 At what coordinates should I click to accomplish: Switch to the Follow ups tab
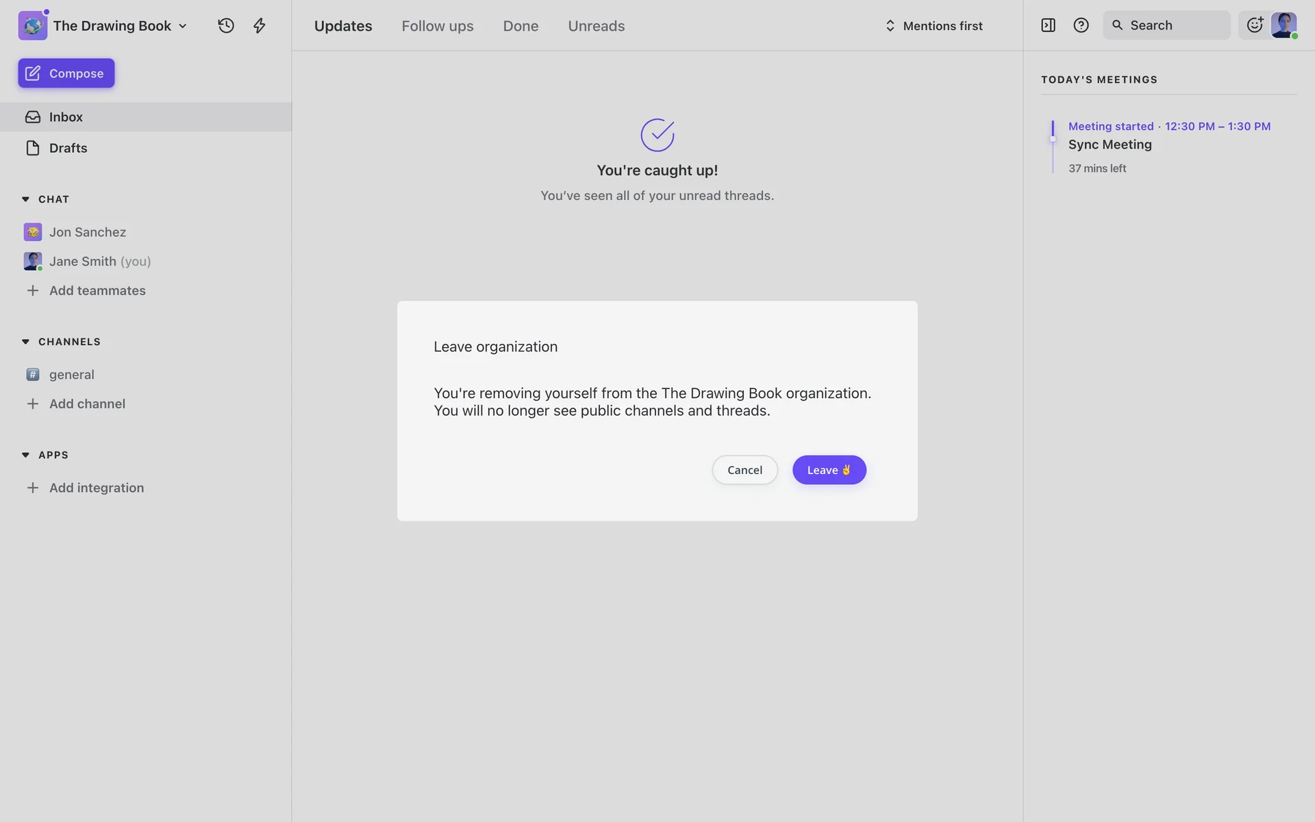(437, 26)
